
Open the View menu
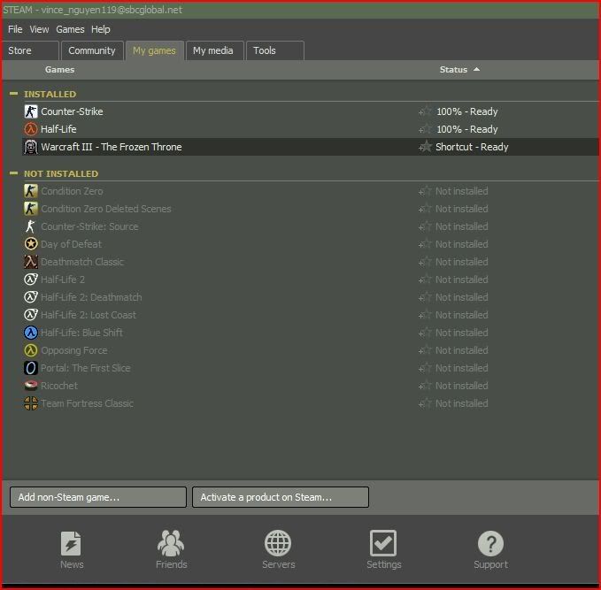(x=39, y=29)
